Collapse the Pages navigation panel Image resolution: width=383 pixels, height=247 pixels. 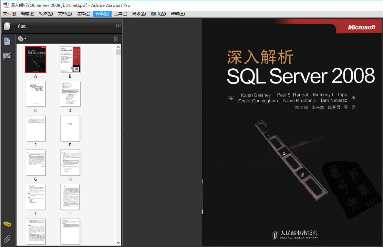click(x=118, y=26)
